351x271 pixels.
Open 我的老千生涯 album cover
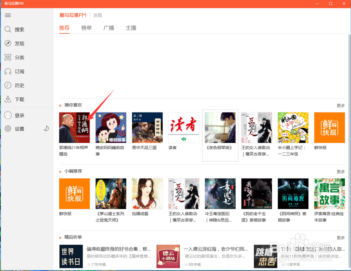(x=257, y=194)
